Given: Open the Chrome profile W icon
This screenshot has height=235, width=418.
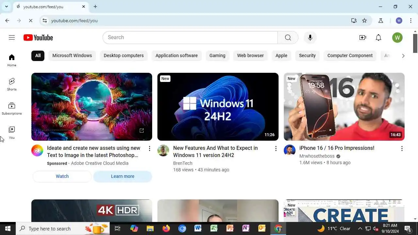Looking at the screenshot, I should pyautogui.click(x=399, y=21).
